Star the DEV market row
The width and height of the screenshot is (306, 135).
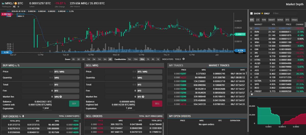tap(251, 67)
